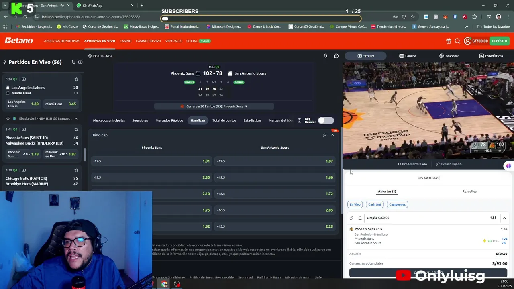The height and width of the screenshot is (289, 514).
Task: Favorite the Lakers vs Miami Heat match
Action: [76, 79]
